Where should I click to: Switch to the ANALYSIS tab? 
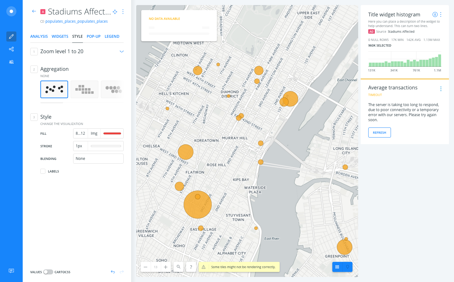tap(39, 37)
